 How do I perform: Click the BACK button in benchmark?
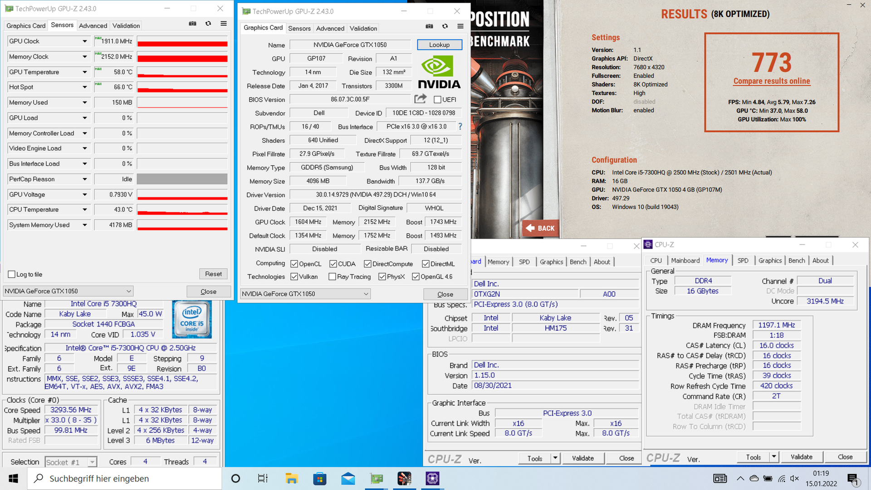pos(540,228)
